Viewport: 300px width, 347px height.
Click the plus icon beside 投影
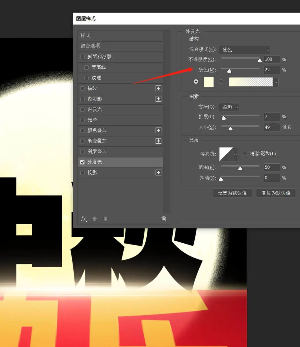pyautogui.click(x=158, y=173)
